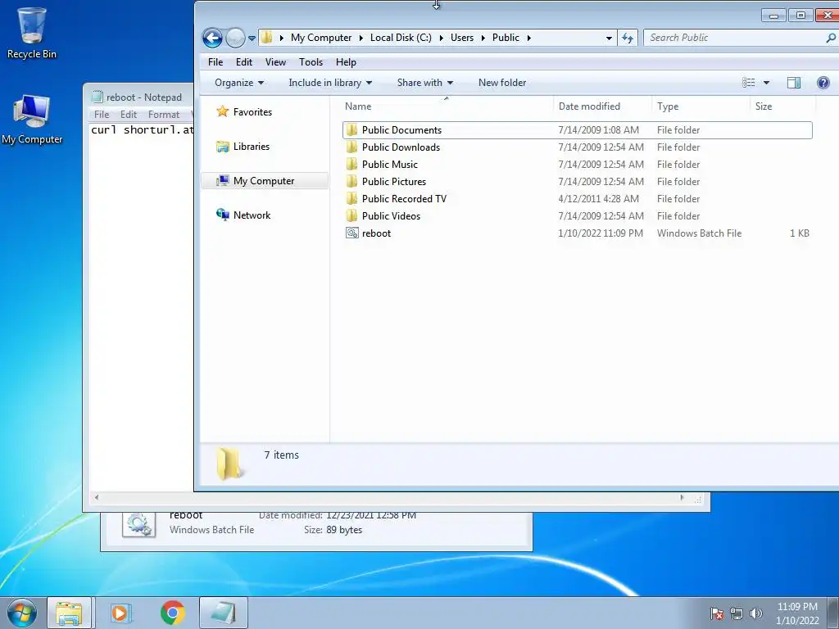This screenshot has width=839, height=629.
Task: Open the More view options dropdown arrow
Action: point(766,83)
